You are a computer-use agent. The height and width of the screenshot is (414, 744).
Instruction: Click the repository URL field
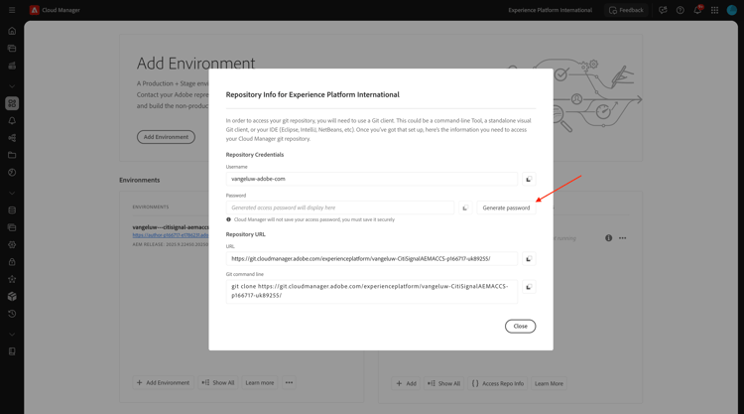click(372, 259)
